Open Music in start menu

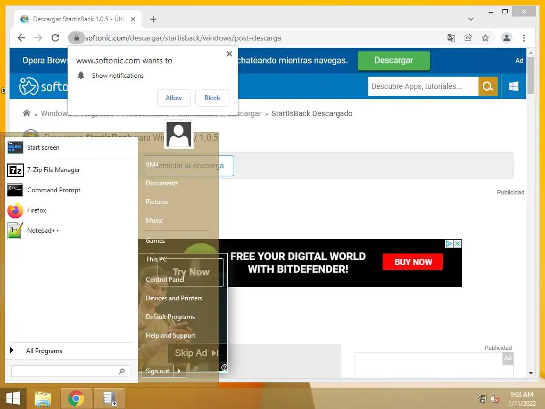[x=154, y=220]
